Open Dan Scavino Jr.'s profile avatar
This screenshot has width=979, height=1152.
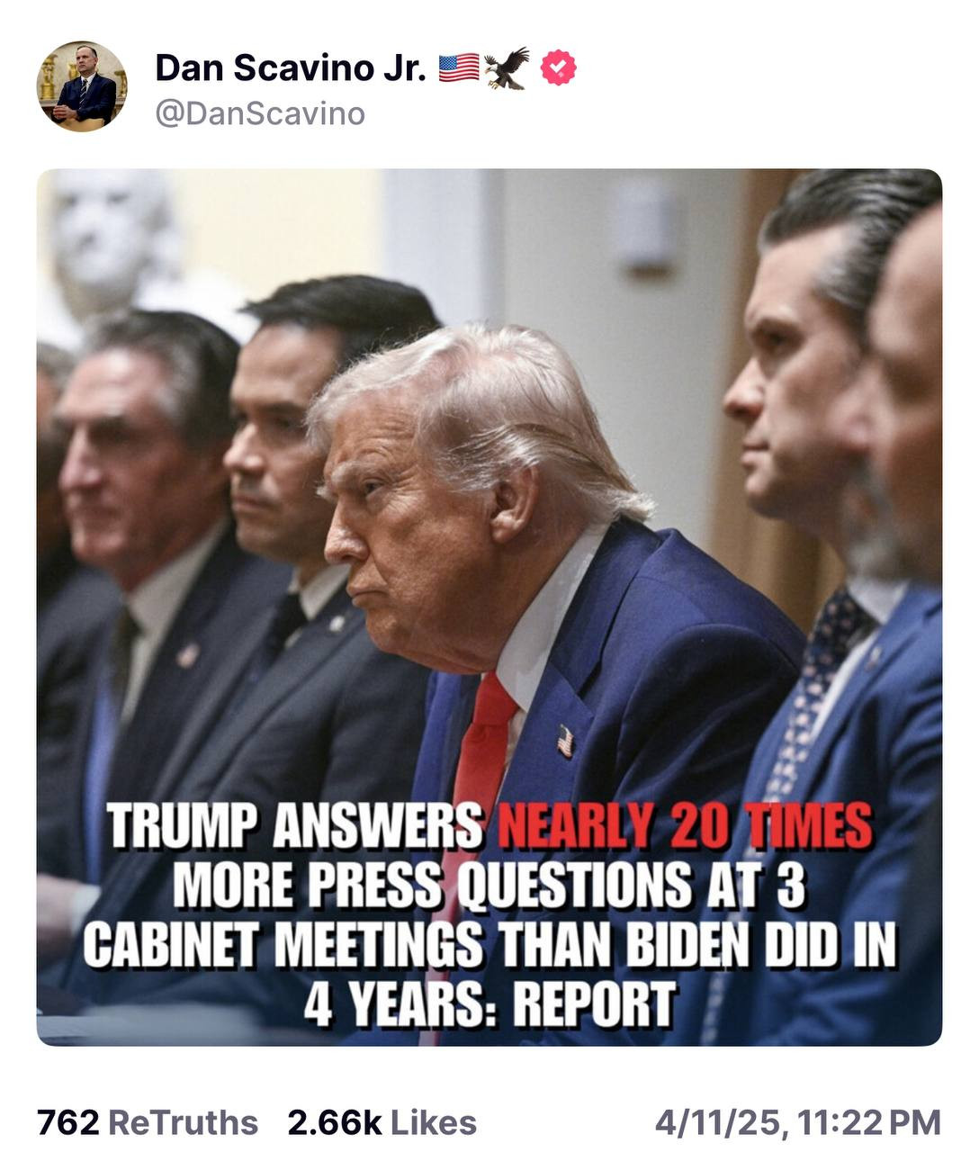pos(82,86)
